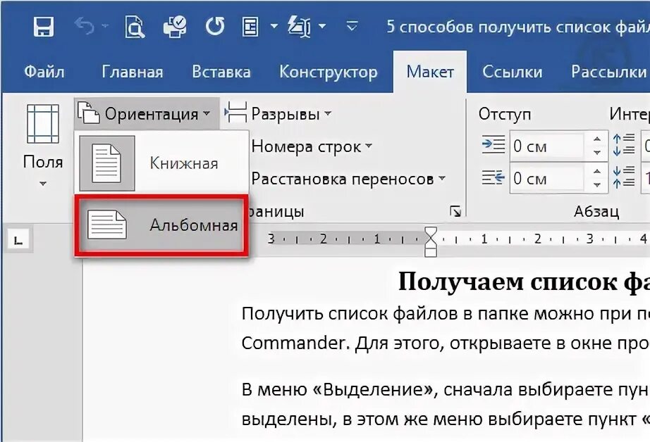Open Print Preview from the Quick Access Toolbar

(134, 27)
